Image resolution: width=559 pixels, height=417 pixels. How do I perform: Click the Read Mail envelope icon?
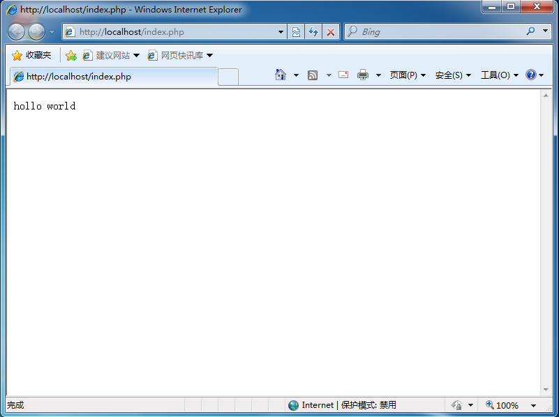point(343,75)
